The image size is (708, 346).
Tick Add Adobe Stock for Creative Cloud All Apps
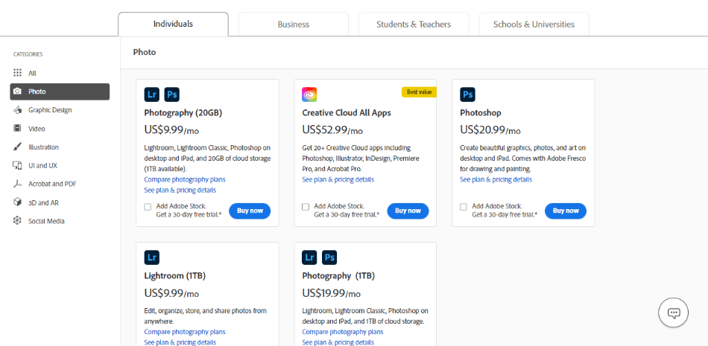(306, 207)
